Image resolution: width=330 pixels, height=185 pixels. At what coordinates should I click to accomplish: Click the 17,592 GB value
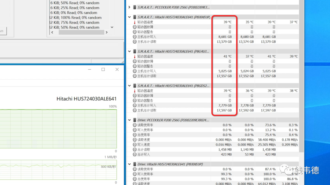246,110
